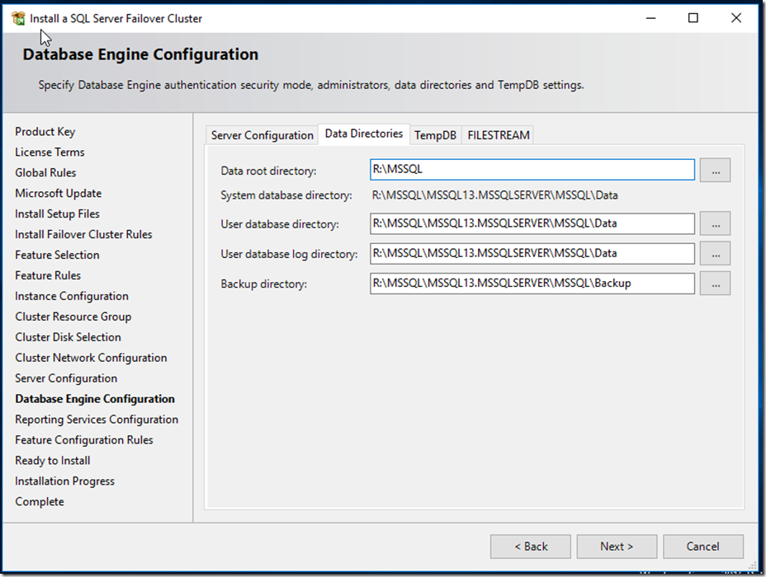This screenshot has height=577, width=766.
Task: Select Complete step in sidebar
Action: [x=40, y=501]
